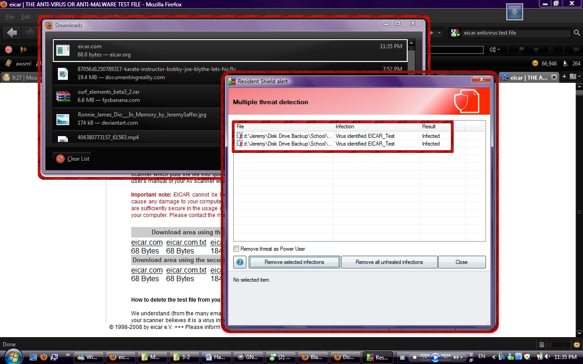Click the Clear List button in Downloads
Image resolution: width=583 pixels, height=364 pixels.
click(x=73, y=158)
